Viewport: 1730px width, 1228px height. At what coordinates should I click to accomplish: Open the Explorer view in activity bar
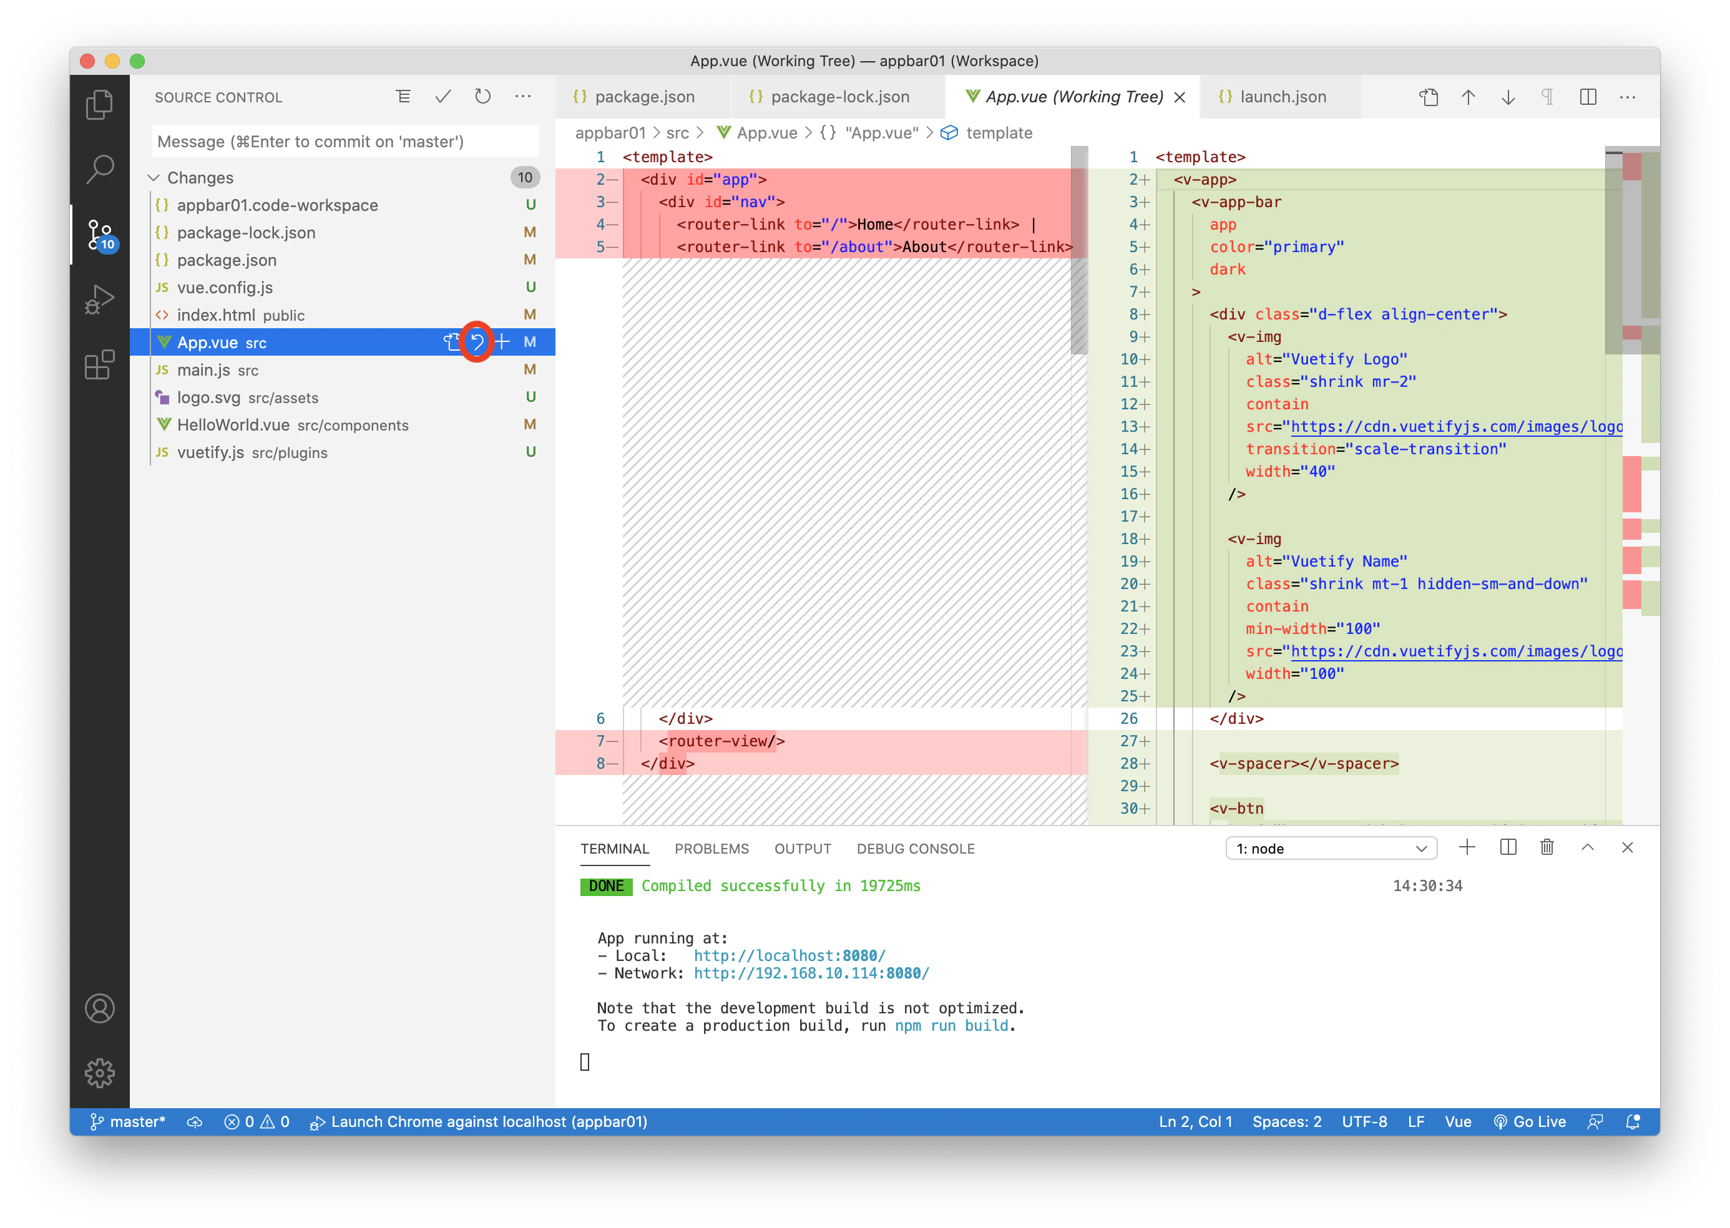pos(99,104)
